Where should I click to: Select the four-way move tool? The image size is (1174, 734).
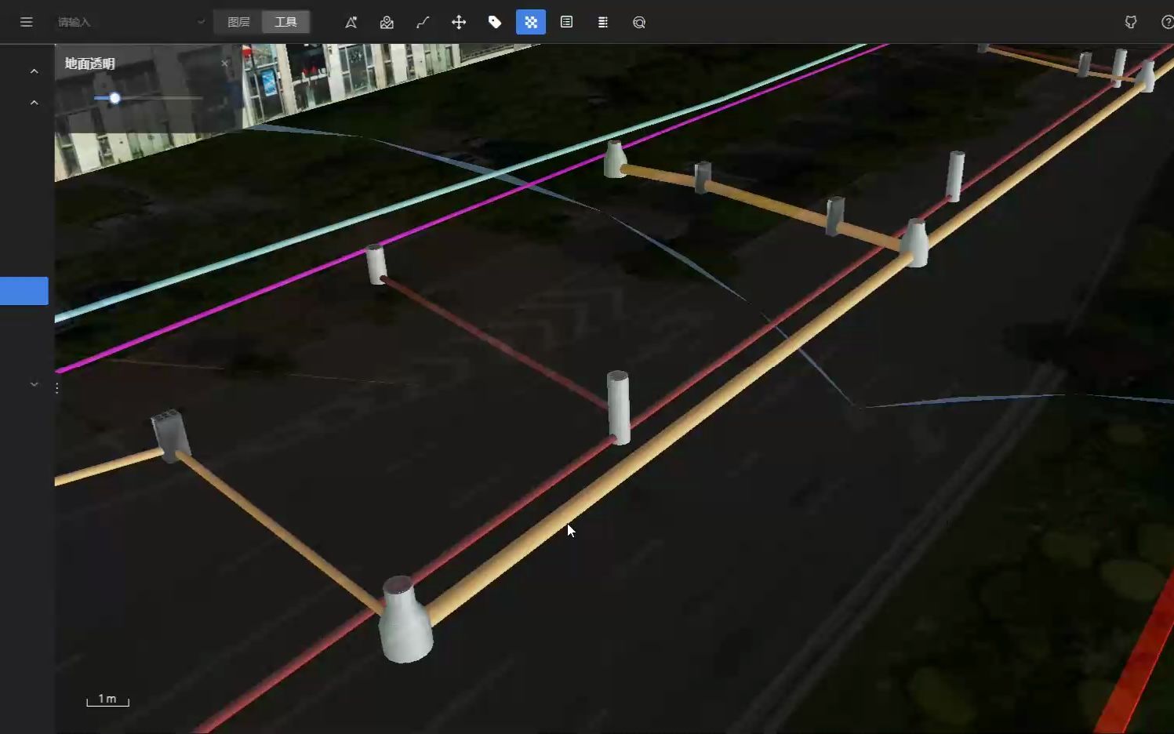[459, 22]
